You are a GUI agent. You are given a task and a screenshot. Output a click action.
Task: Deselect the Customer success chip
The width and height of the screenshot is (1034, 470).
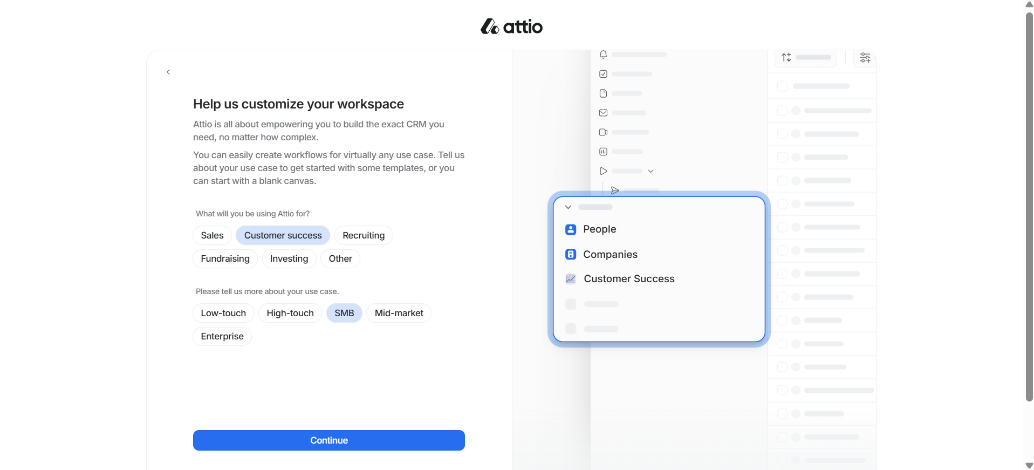(283, 235)
